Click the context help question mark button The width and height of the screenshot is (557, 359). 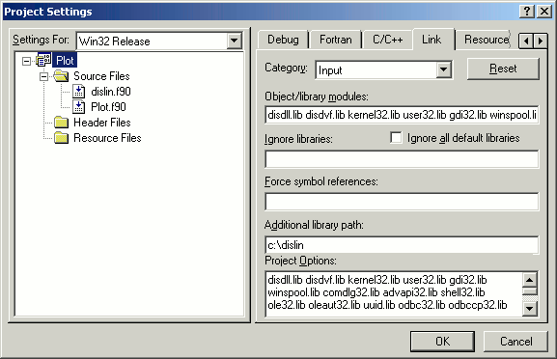pyautogui.click(x=527, y=12)
